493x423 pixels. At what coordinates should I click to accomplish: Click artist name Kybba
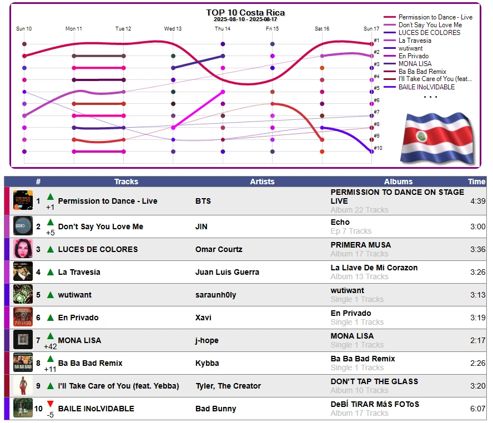tap(207, 363)
